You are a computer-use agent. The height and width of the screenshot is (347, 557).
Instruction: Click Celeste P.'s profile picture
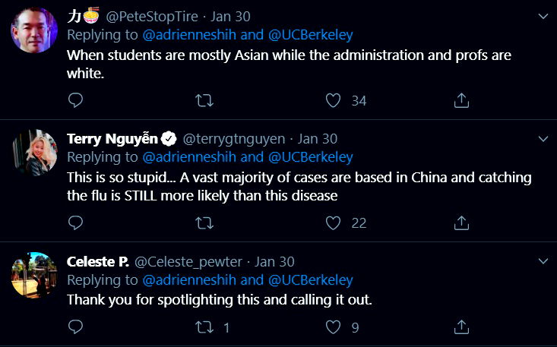pos(34,275)
